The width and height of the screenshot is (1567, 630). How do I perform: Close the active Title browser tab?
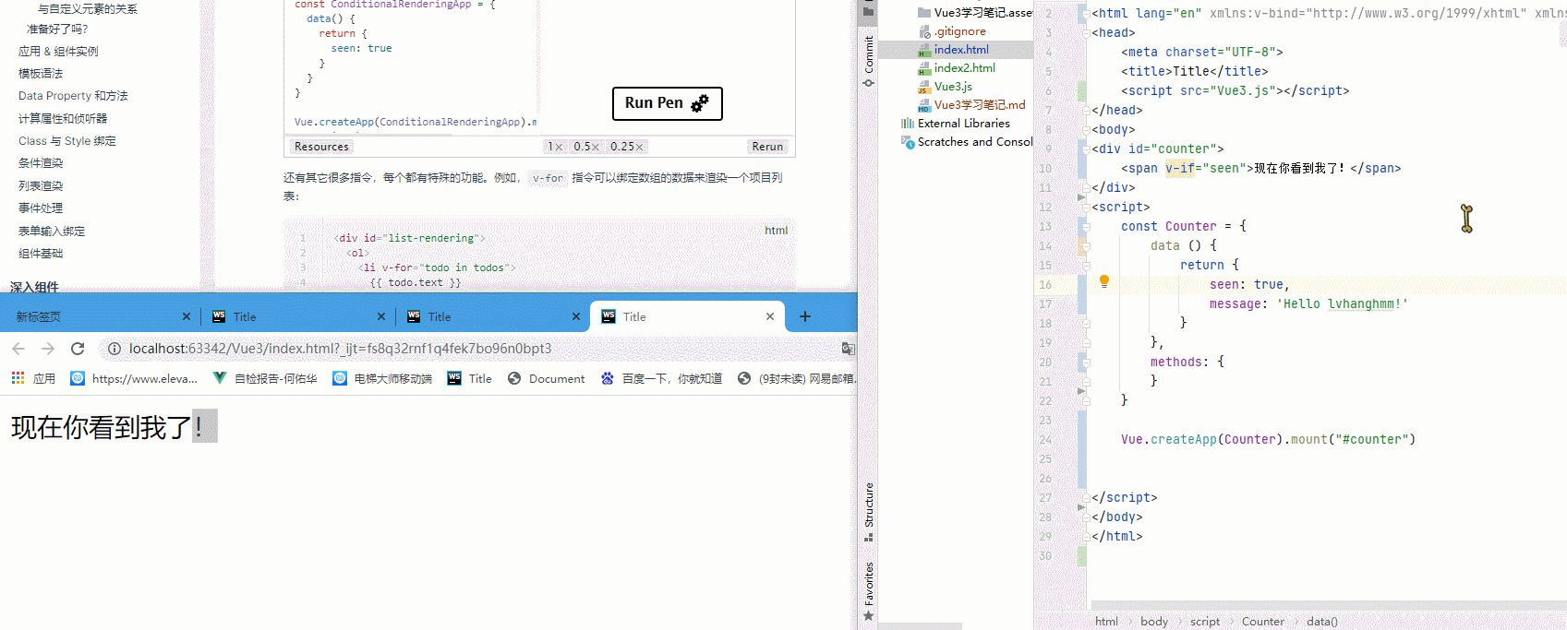(x=770, y=316)
